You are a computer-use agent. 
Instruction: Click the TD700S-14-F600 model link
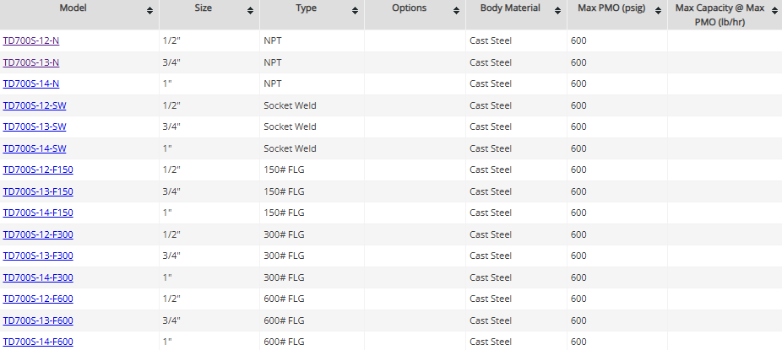point(38,342)
